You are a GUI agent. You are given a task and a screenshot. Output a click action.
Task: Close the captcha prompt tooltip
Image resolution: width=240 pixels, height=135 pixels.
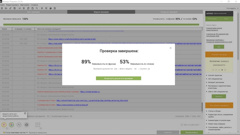pos(25,113)
